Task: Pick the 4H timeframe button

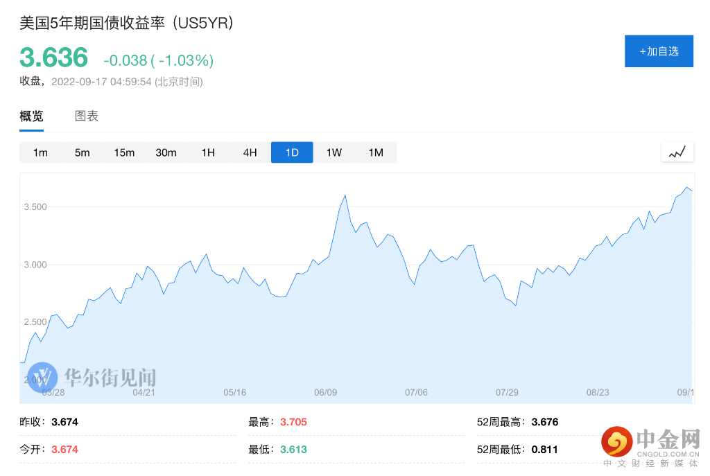Action: [250, 152]
